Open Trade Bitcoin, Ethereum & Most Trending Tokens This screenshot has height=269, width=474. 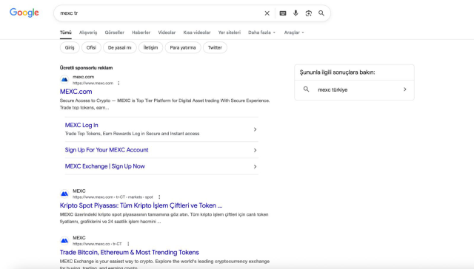tap(130, 253)
